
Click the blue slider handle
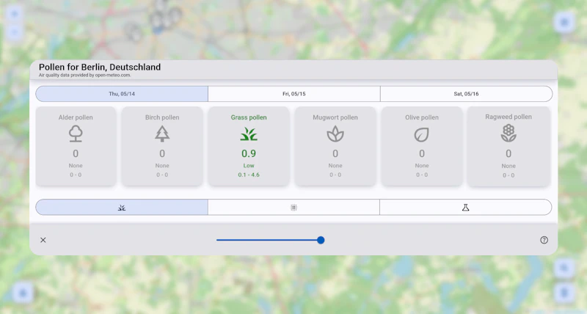click(321, 240)
